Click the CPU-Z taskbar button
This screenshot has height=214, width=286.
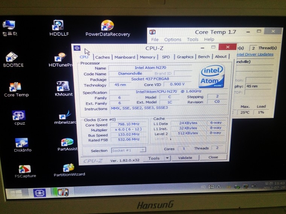40,193
